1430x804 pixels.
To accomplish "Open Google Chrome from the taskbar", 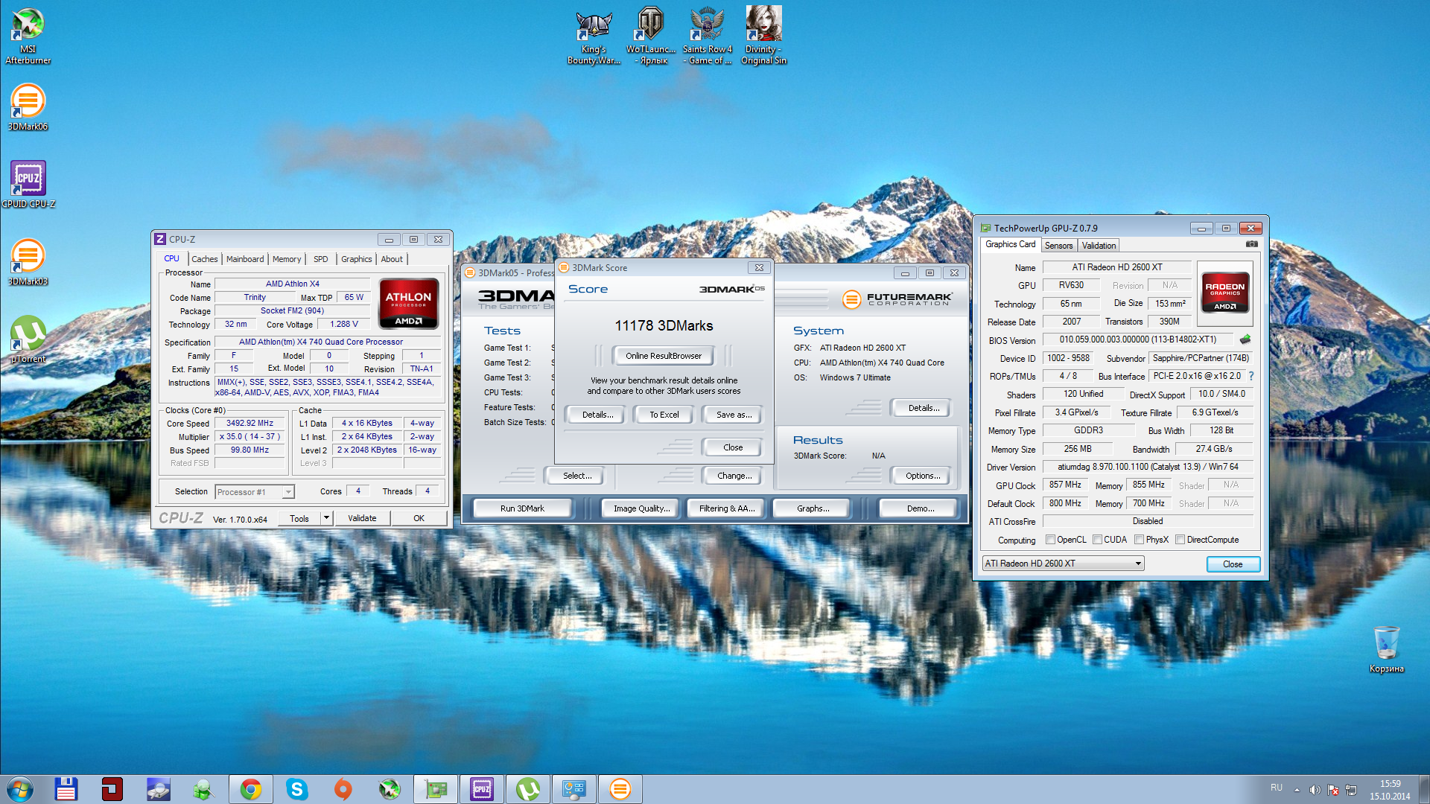I will (x=251, y=789).
